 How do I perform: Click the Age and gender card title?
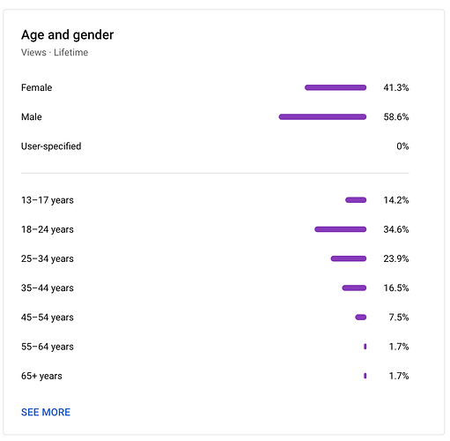pyautogui.click(x=67, y=35)
